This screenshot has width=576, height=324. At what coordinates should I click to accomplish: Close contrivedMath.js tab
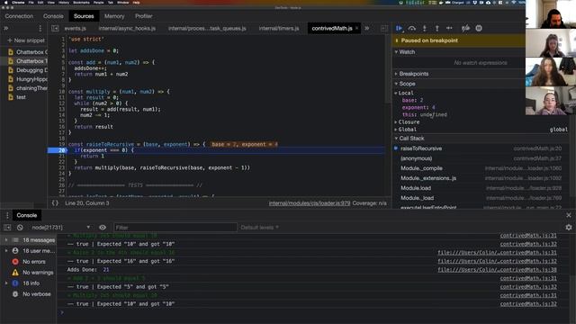(x=356, y=28)
